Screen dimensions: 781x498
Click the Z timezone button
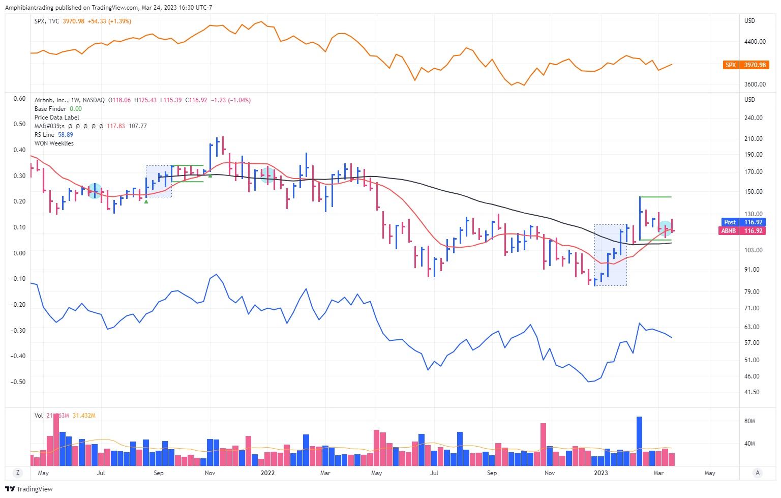[18, 473]
